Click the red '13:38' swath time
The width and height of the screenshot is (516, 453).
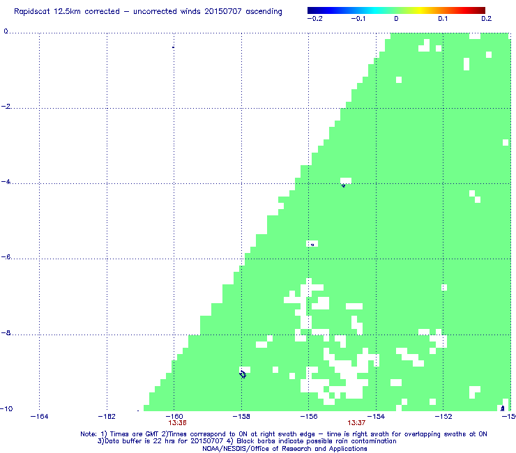tap(177, 423)
